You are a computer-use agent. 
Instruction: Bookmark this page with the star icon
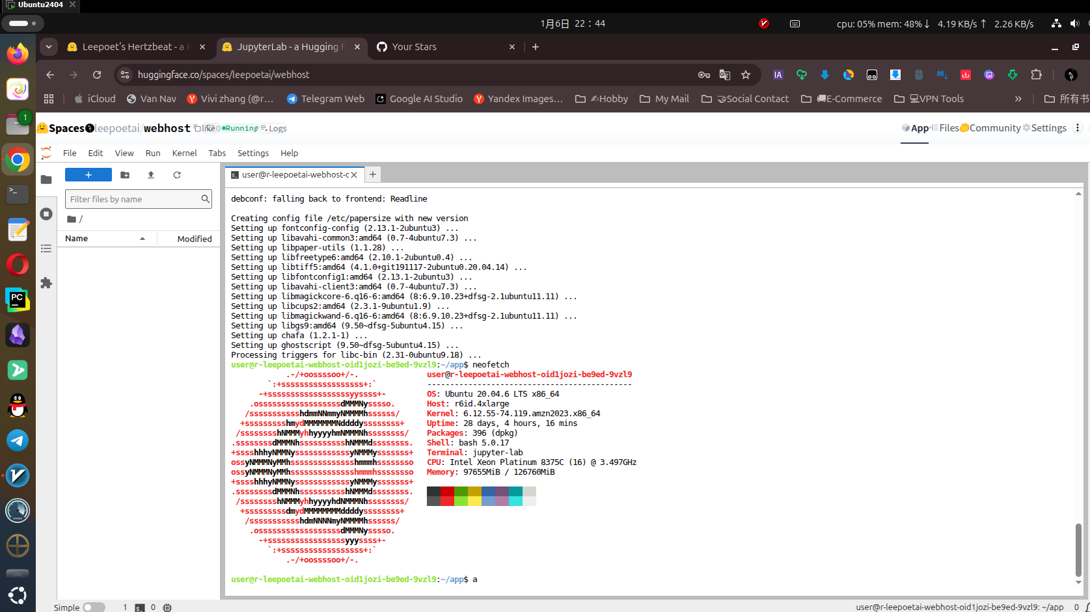746,75
